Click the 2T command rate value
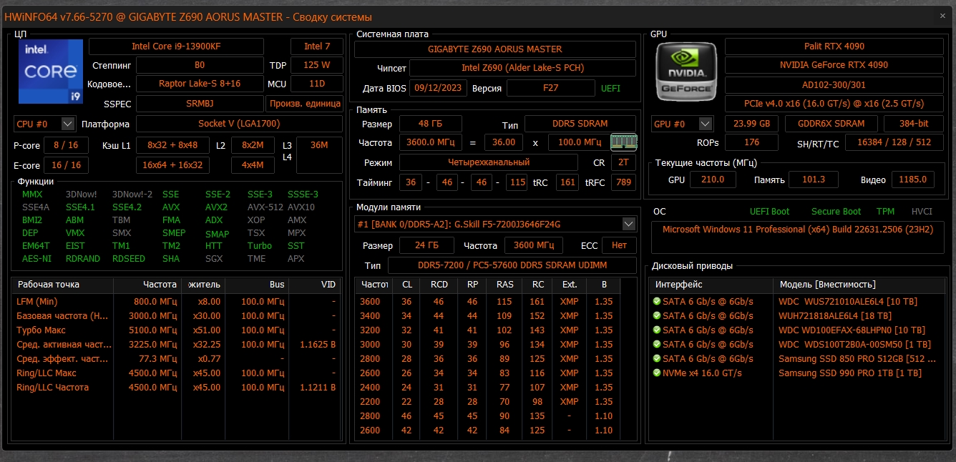956x462 pixels. coord(623,162)
